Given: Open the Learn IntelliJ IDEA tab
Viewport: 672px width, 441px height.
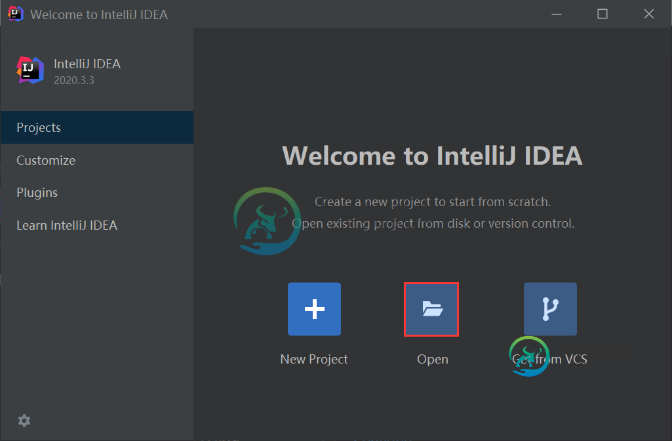Looking at the screenshot, I should point(97,225).
